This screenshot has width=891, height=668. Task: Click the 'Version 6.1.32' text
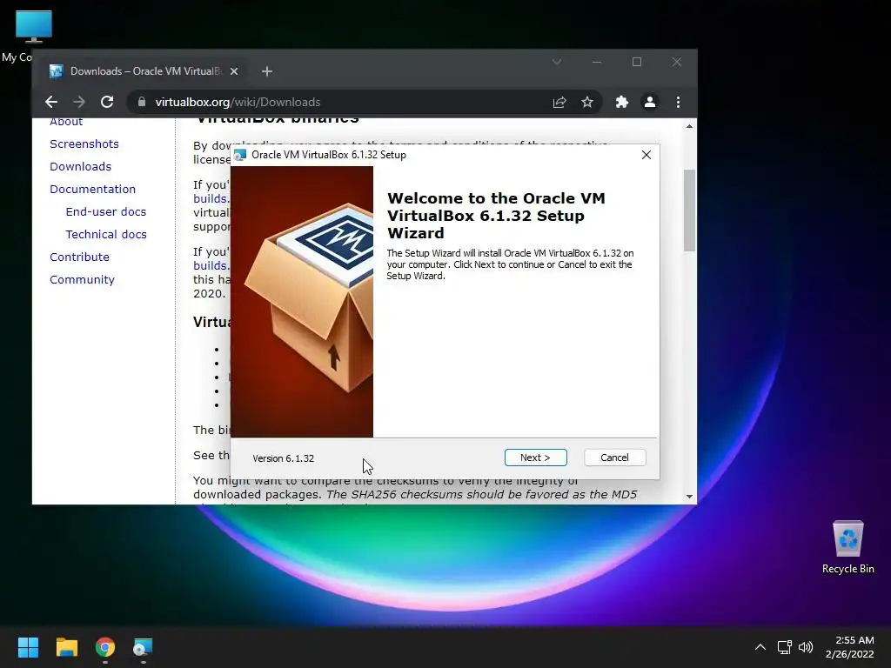click(283, 458)
